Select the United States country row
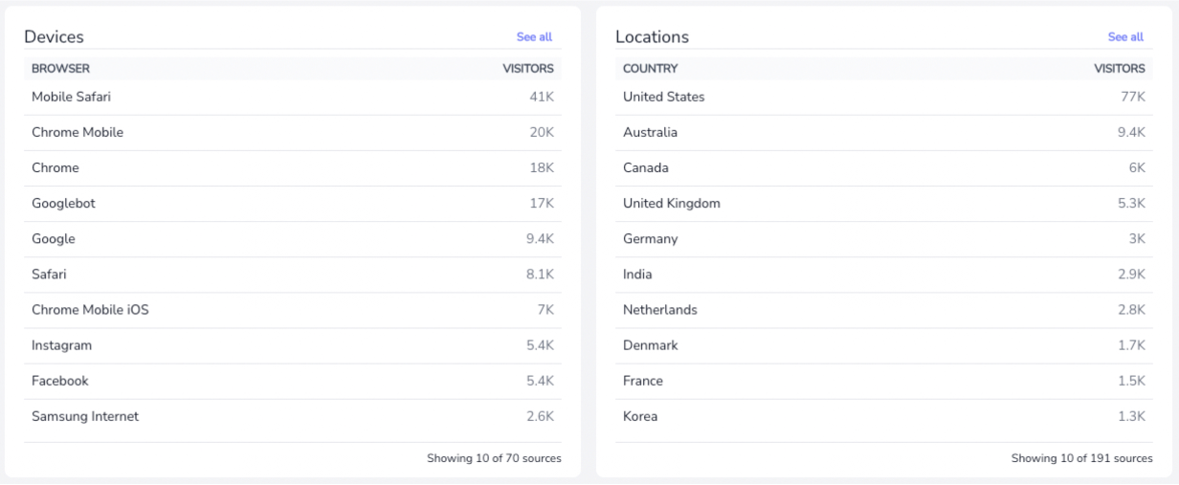The height and width of the screenshot is (485, 1179). [x=884, y=97]
